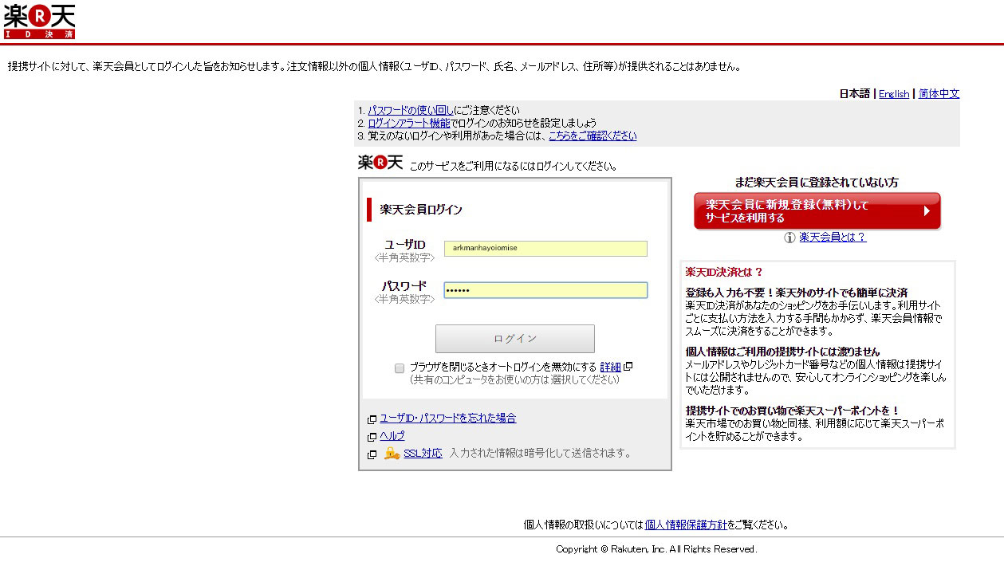
Task: Click 登録も入力も不要 heading
Action: click(797, 293)
